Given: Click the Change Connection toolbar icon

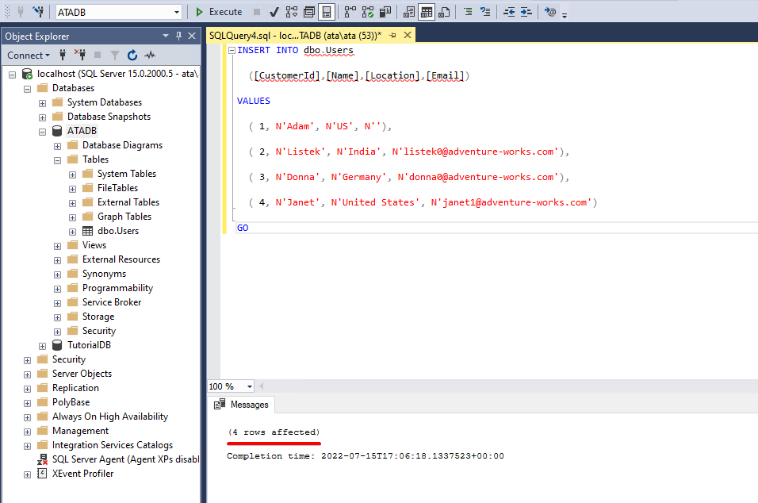Looking at the screenshot, I should coord(38,12).
